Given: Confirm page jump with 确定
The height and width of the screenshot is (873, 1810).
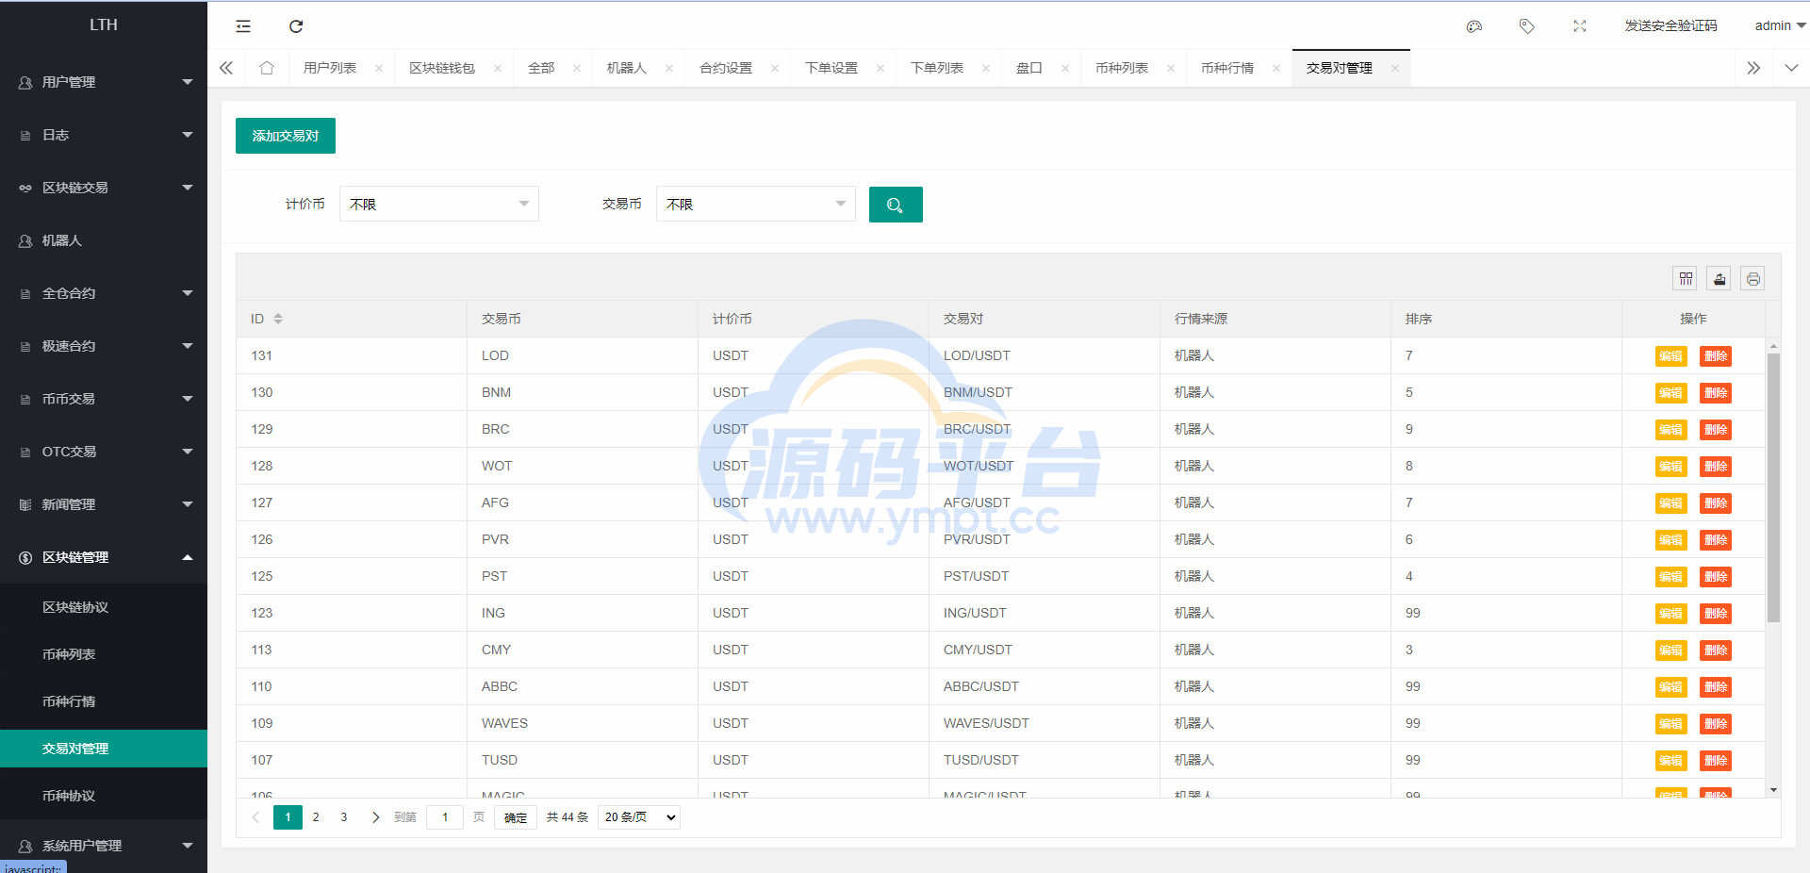Looking at the screenshot, I should pyautogui.click(x=516, y=817).
